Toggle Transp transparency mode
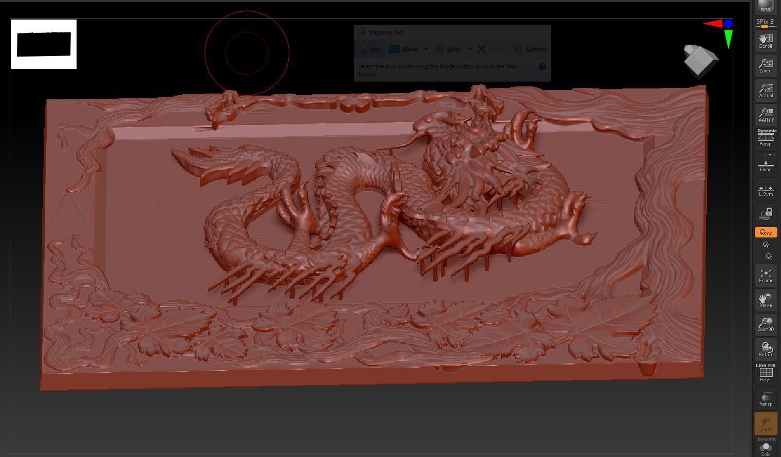This screenshot has width=781, height=457. tap(766, 398)
